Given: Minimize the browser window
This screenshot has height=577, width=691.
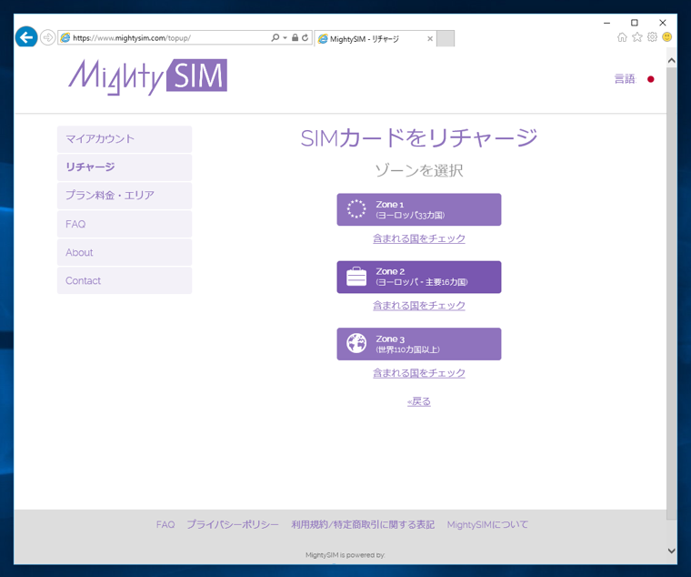Looking at the screenshot, I should (606, 23).
